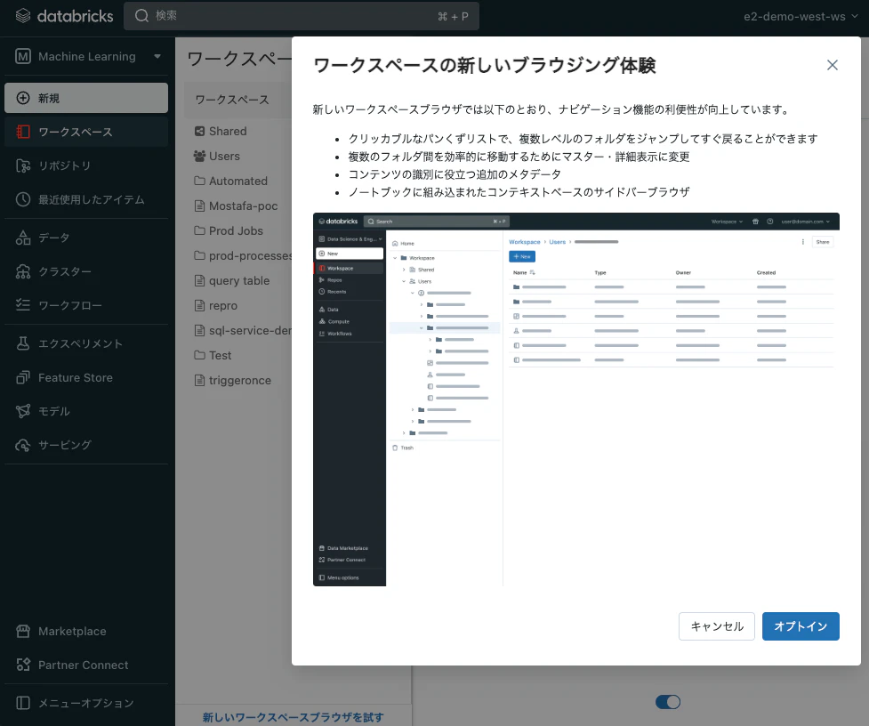The width and height of the screenshot is (869, 726).
Task: Open the Marketplace menu item
Action: tap(86, 631)
